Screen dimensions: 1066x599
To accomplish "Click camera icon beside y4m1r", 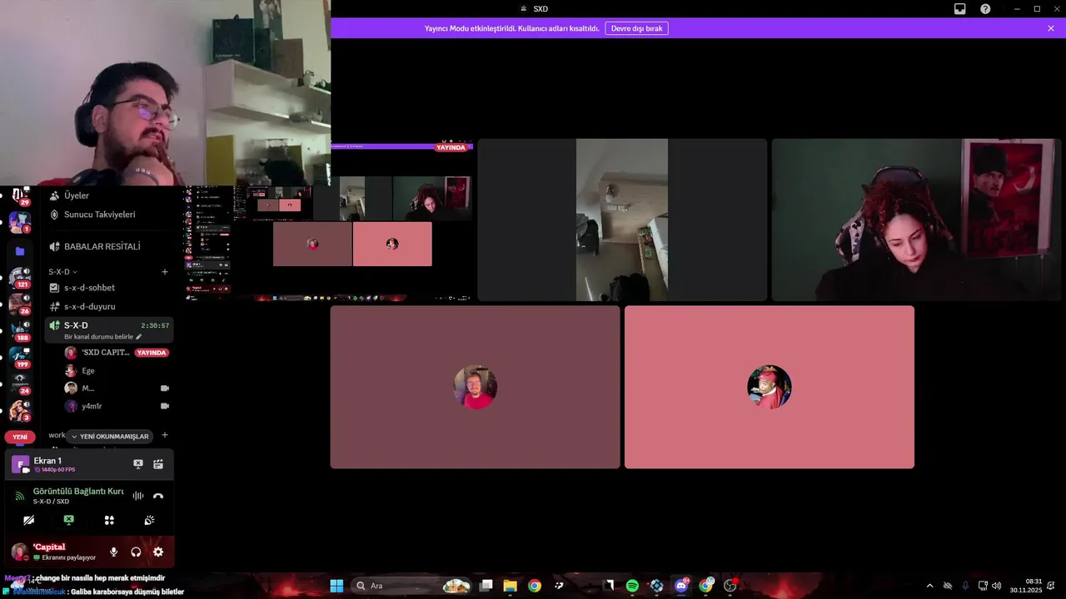I will pos(165,406).
